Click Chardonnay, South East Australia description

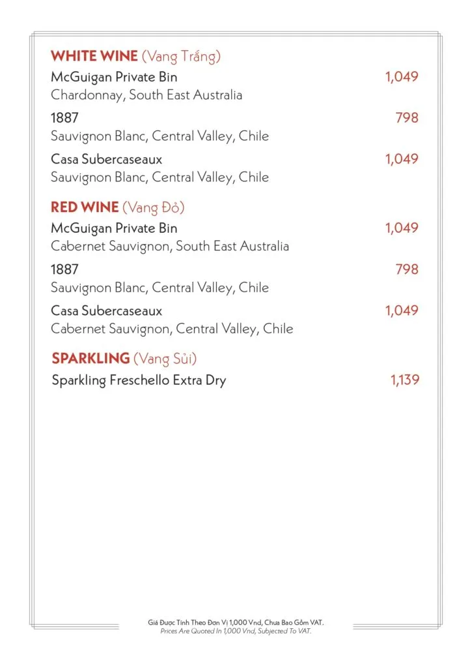(x=146, y=95)
